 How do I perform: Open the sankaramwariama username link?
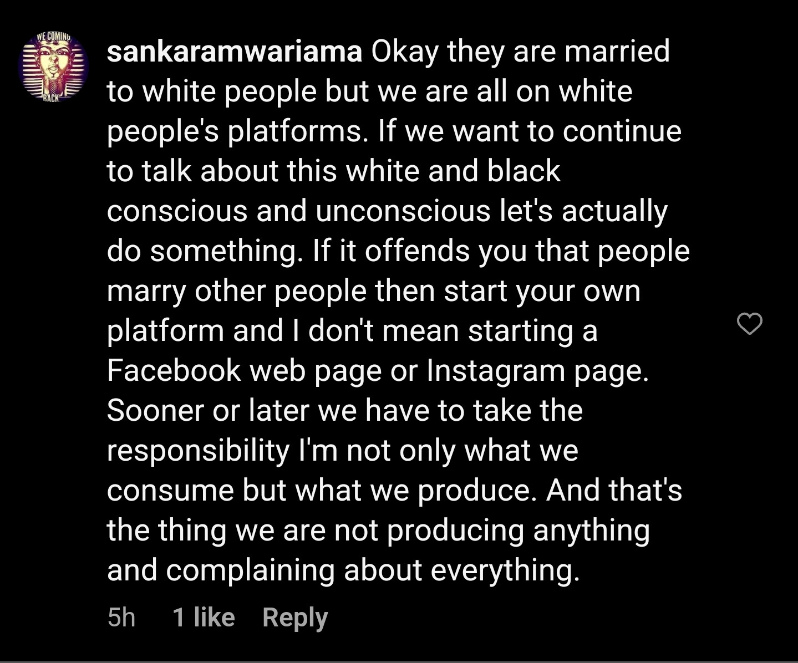coord(234,52)
